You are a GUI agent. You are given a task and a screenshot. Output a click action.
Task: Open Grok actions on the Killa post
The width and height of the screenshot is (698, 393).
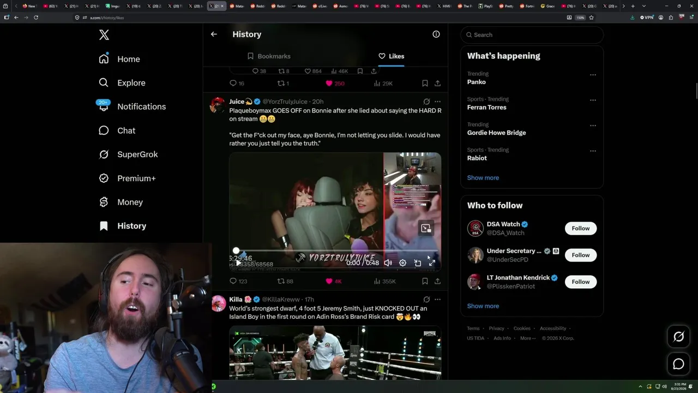(426, 300)
